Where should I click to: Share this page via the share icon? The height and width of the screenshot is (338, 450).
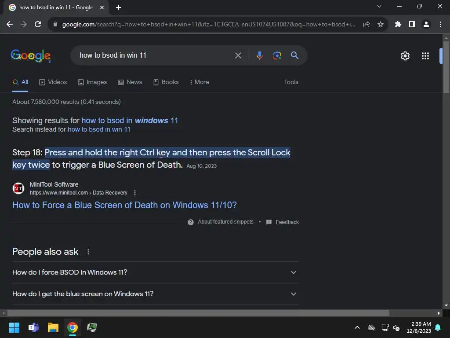pos(367,25)
